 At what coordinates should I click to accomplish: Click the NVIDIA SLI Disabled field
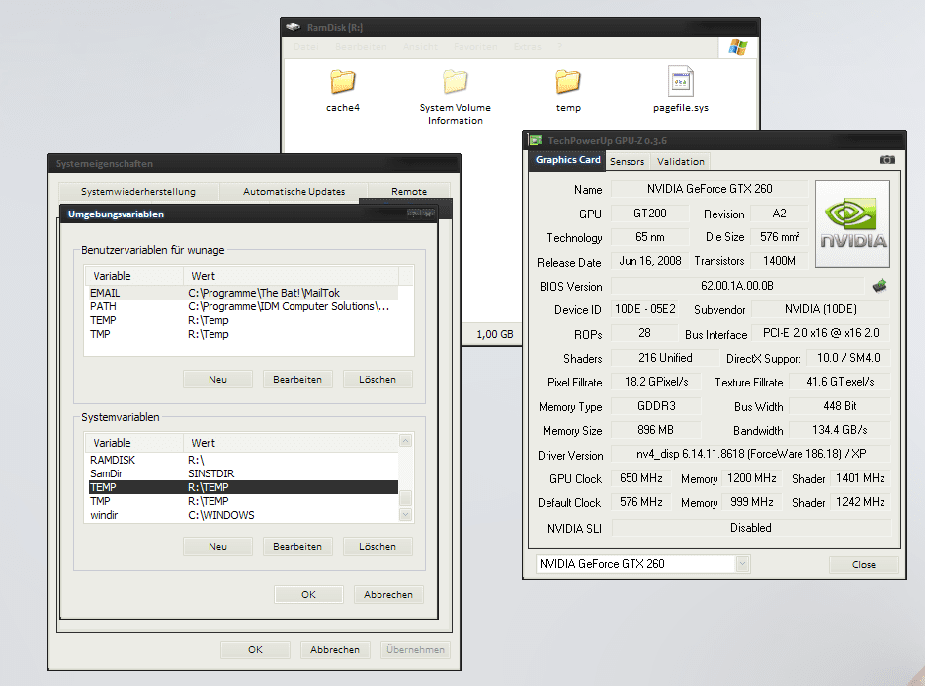coord(751,528)
